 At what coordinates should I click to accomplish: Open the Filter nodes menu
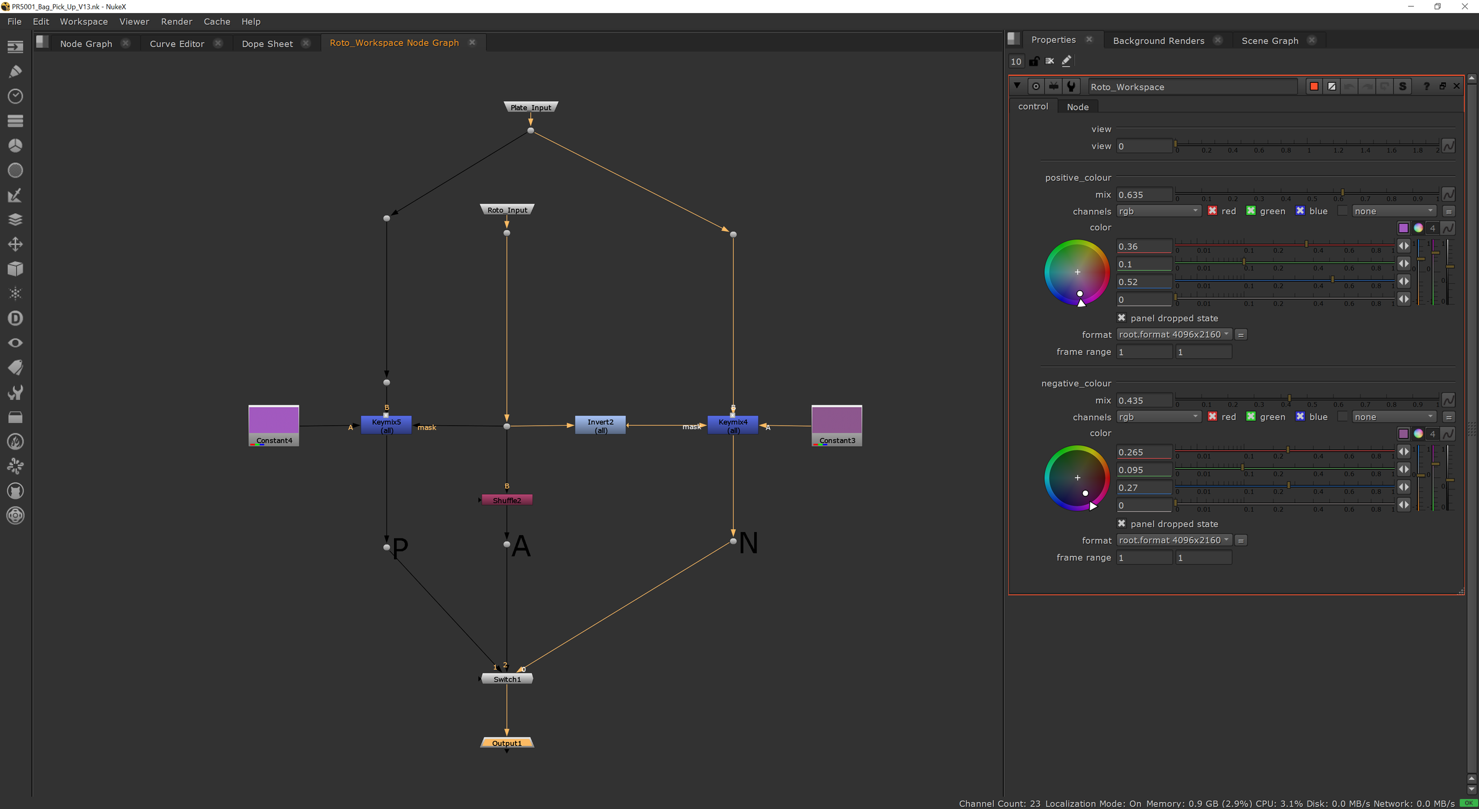(x=15, y=170)
